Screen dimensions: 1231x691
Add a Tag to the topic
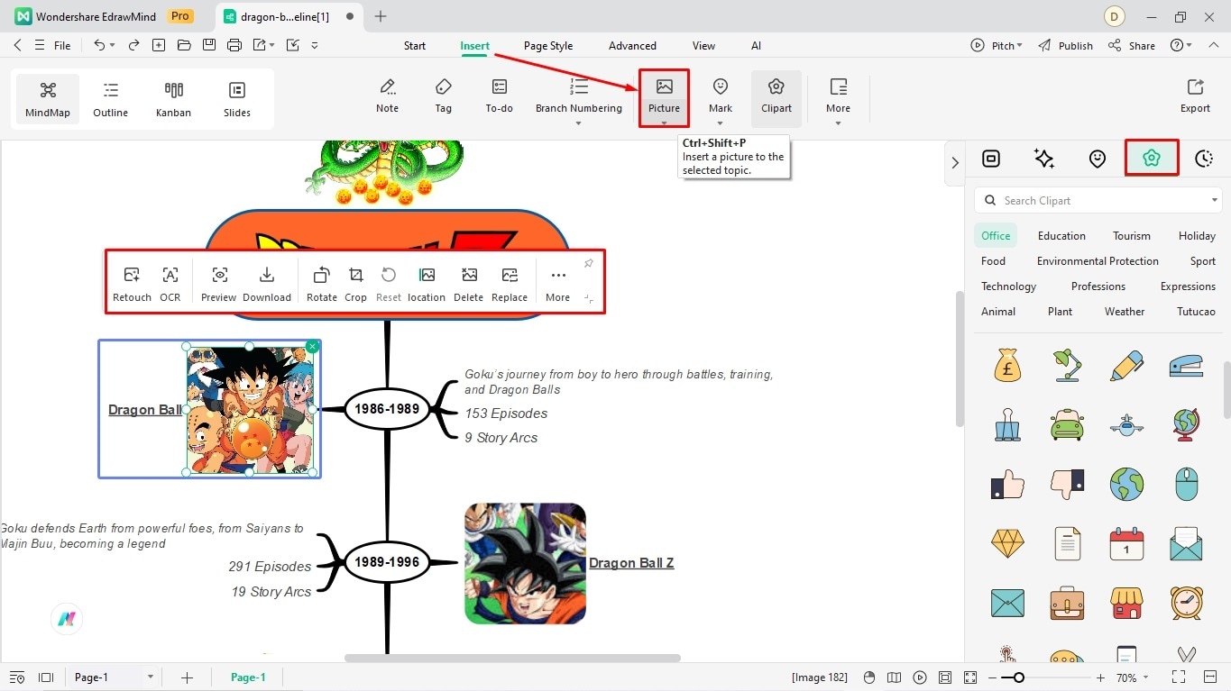(443, 96)
